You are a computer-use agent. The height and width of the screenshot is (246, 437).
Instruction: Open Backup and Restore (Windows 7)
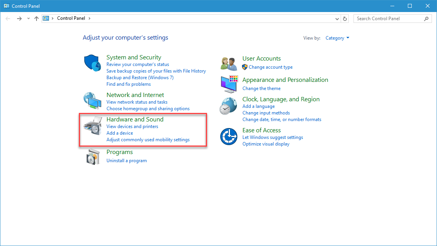(140, 78)
